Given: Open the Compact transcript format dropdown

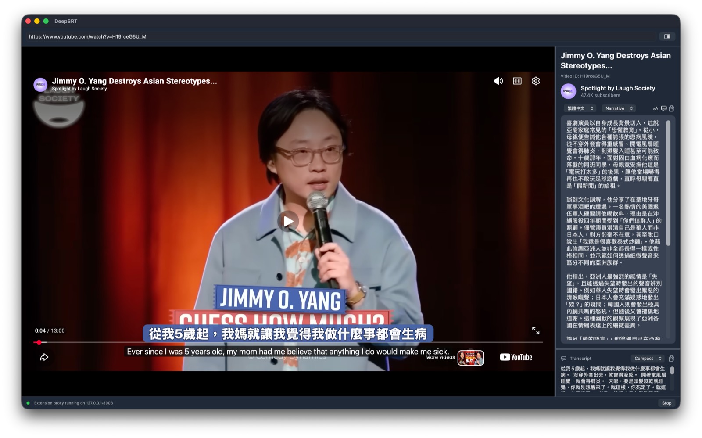Looking at the screenshot, I should click(648, 359).
